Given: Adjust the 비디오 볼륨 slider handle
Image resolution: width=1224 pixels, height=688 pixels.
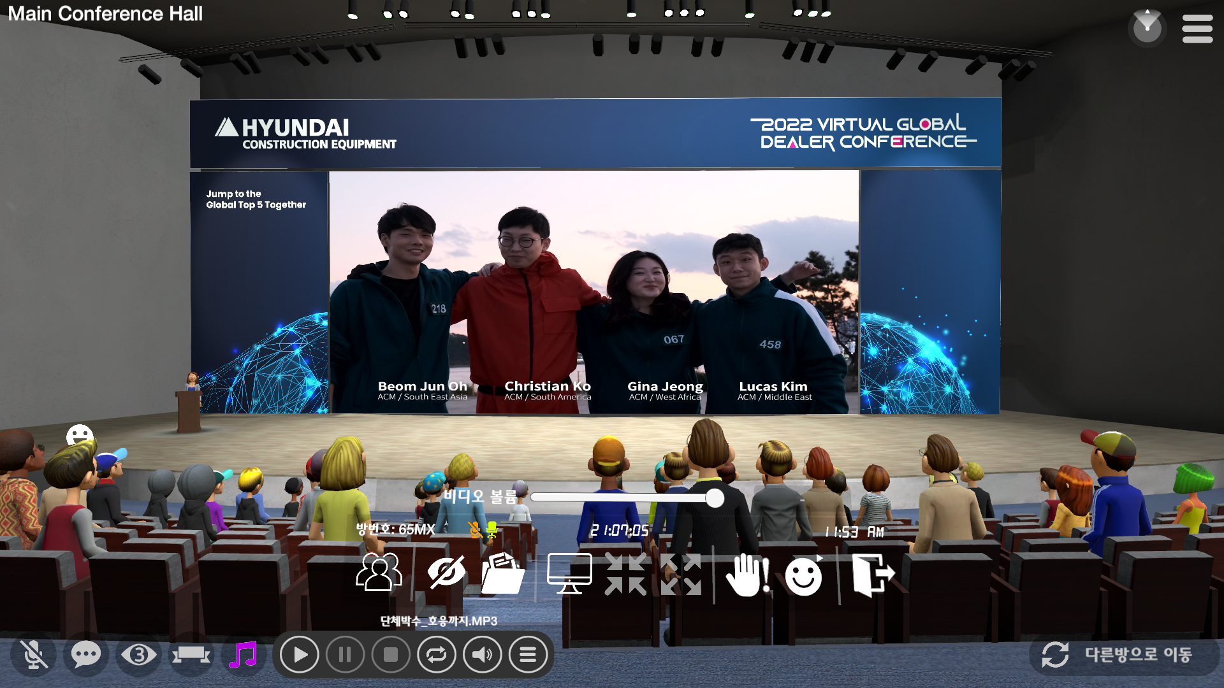Looking at the screenshot, I should click(715, 498).
